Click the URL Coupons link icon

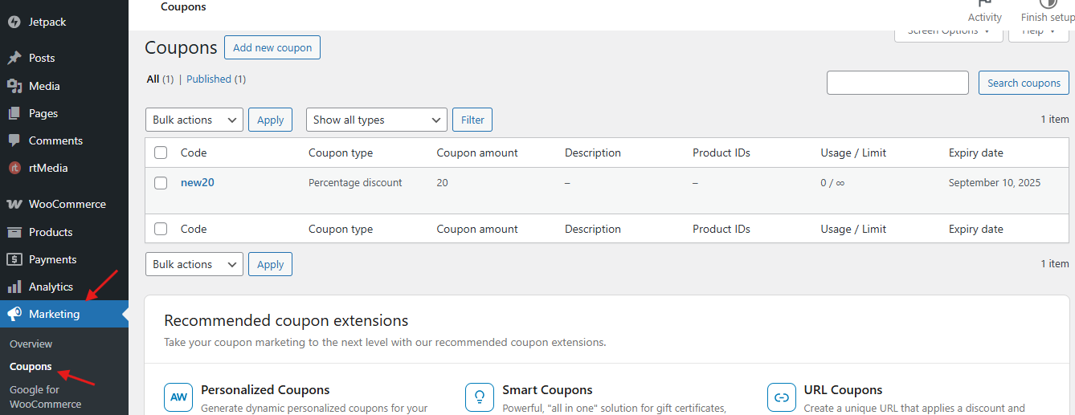[x=782, y=397]
